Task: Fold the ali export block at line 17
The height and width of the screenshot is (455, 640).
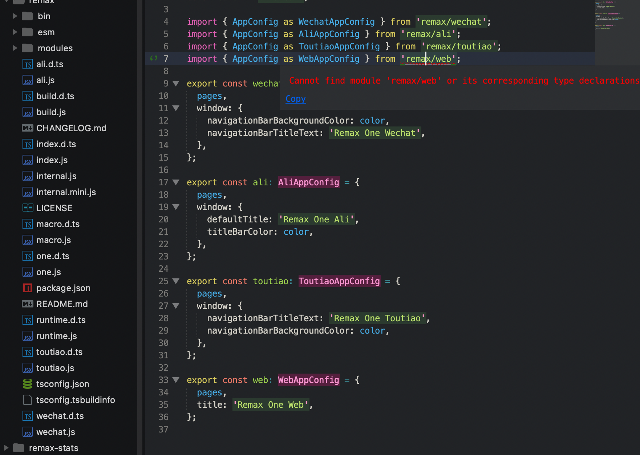Action: (176, 182)
